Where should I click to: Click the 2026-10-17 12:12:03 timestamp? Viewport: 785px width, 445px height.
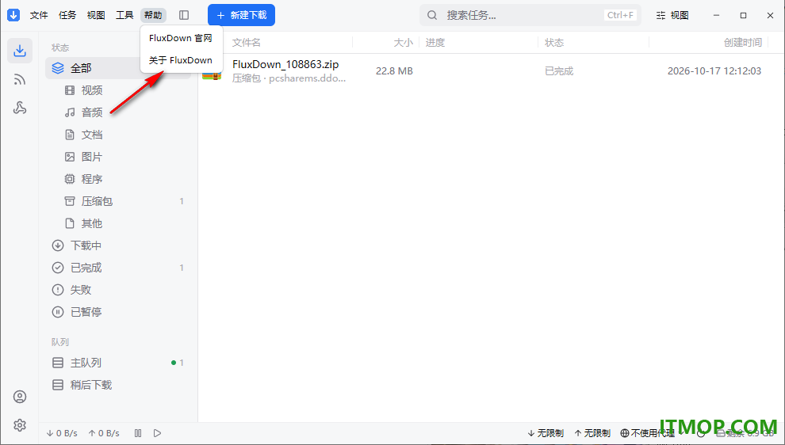tap(714, 71)
